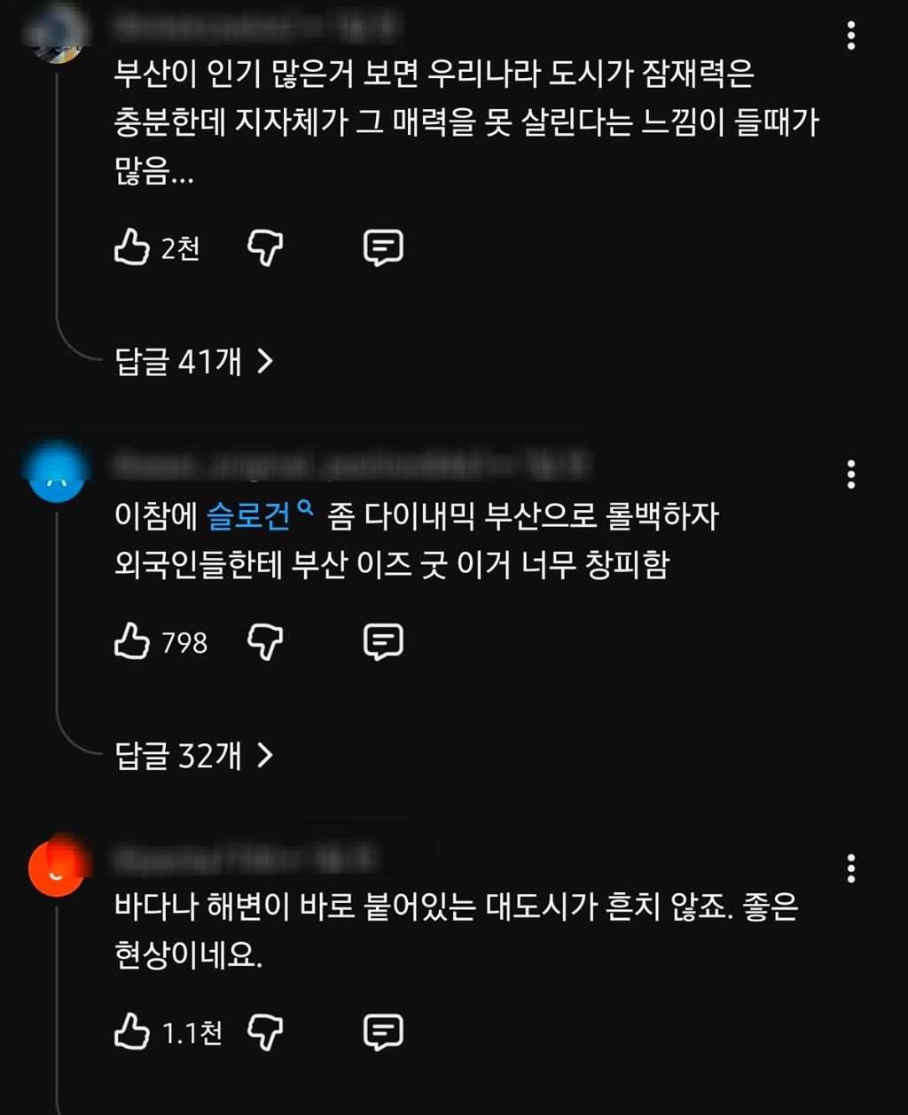
Task: Open the red avatar commenter's profile
Action: coord(57,868)
